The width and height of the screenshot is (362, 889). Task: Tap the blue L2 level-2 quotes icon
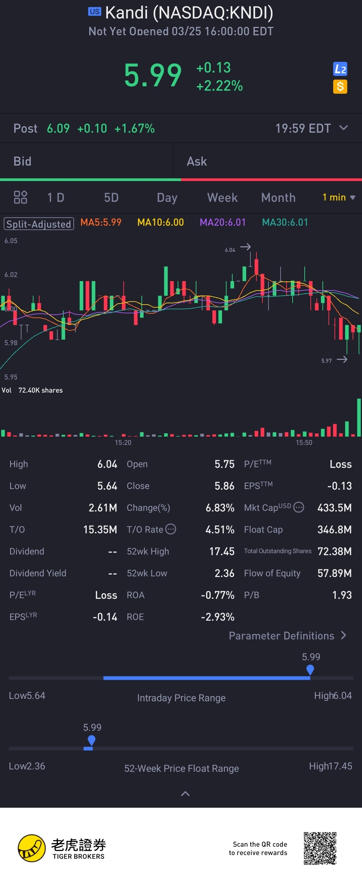tap(340, 69)
